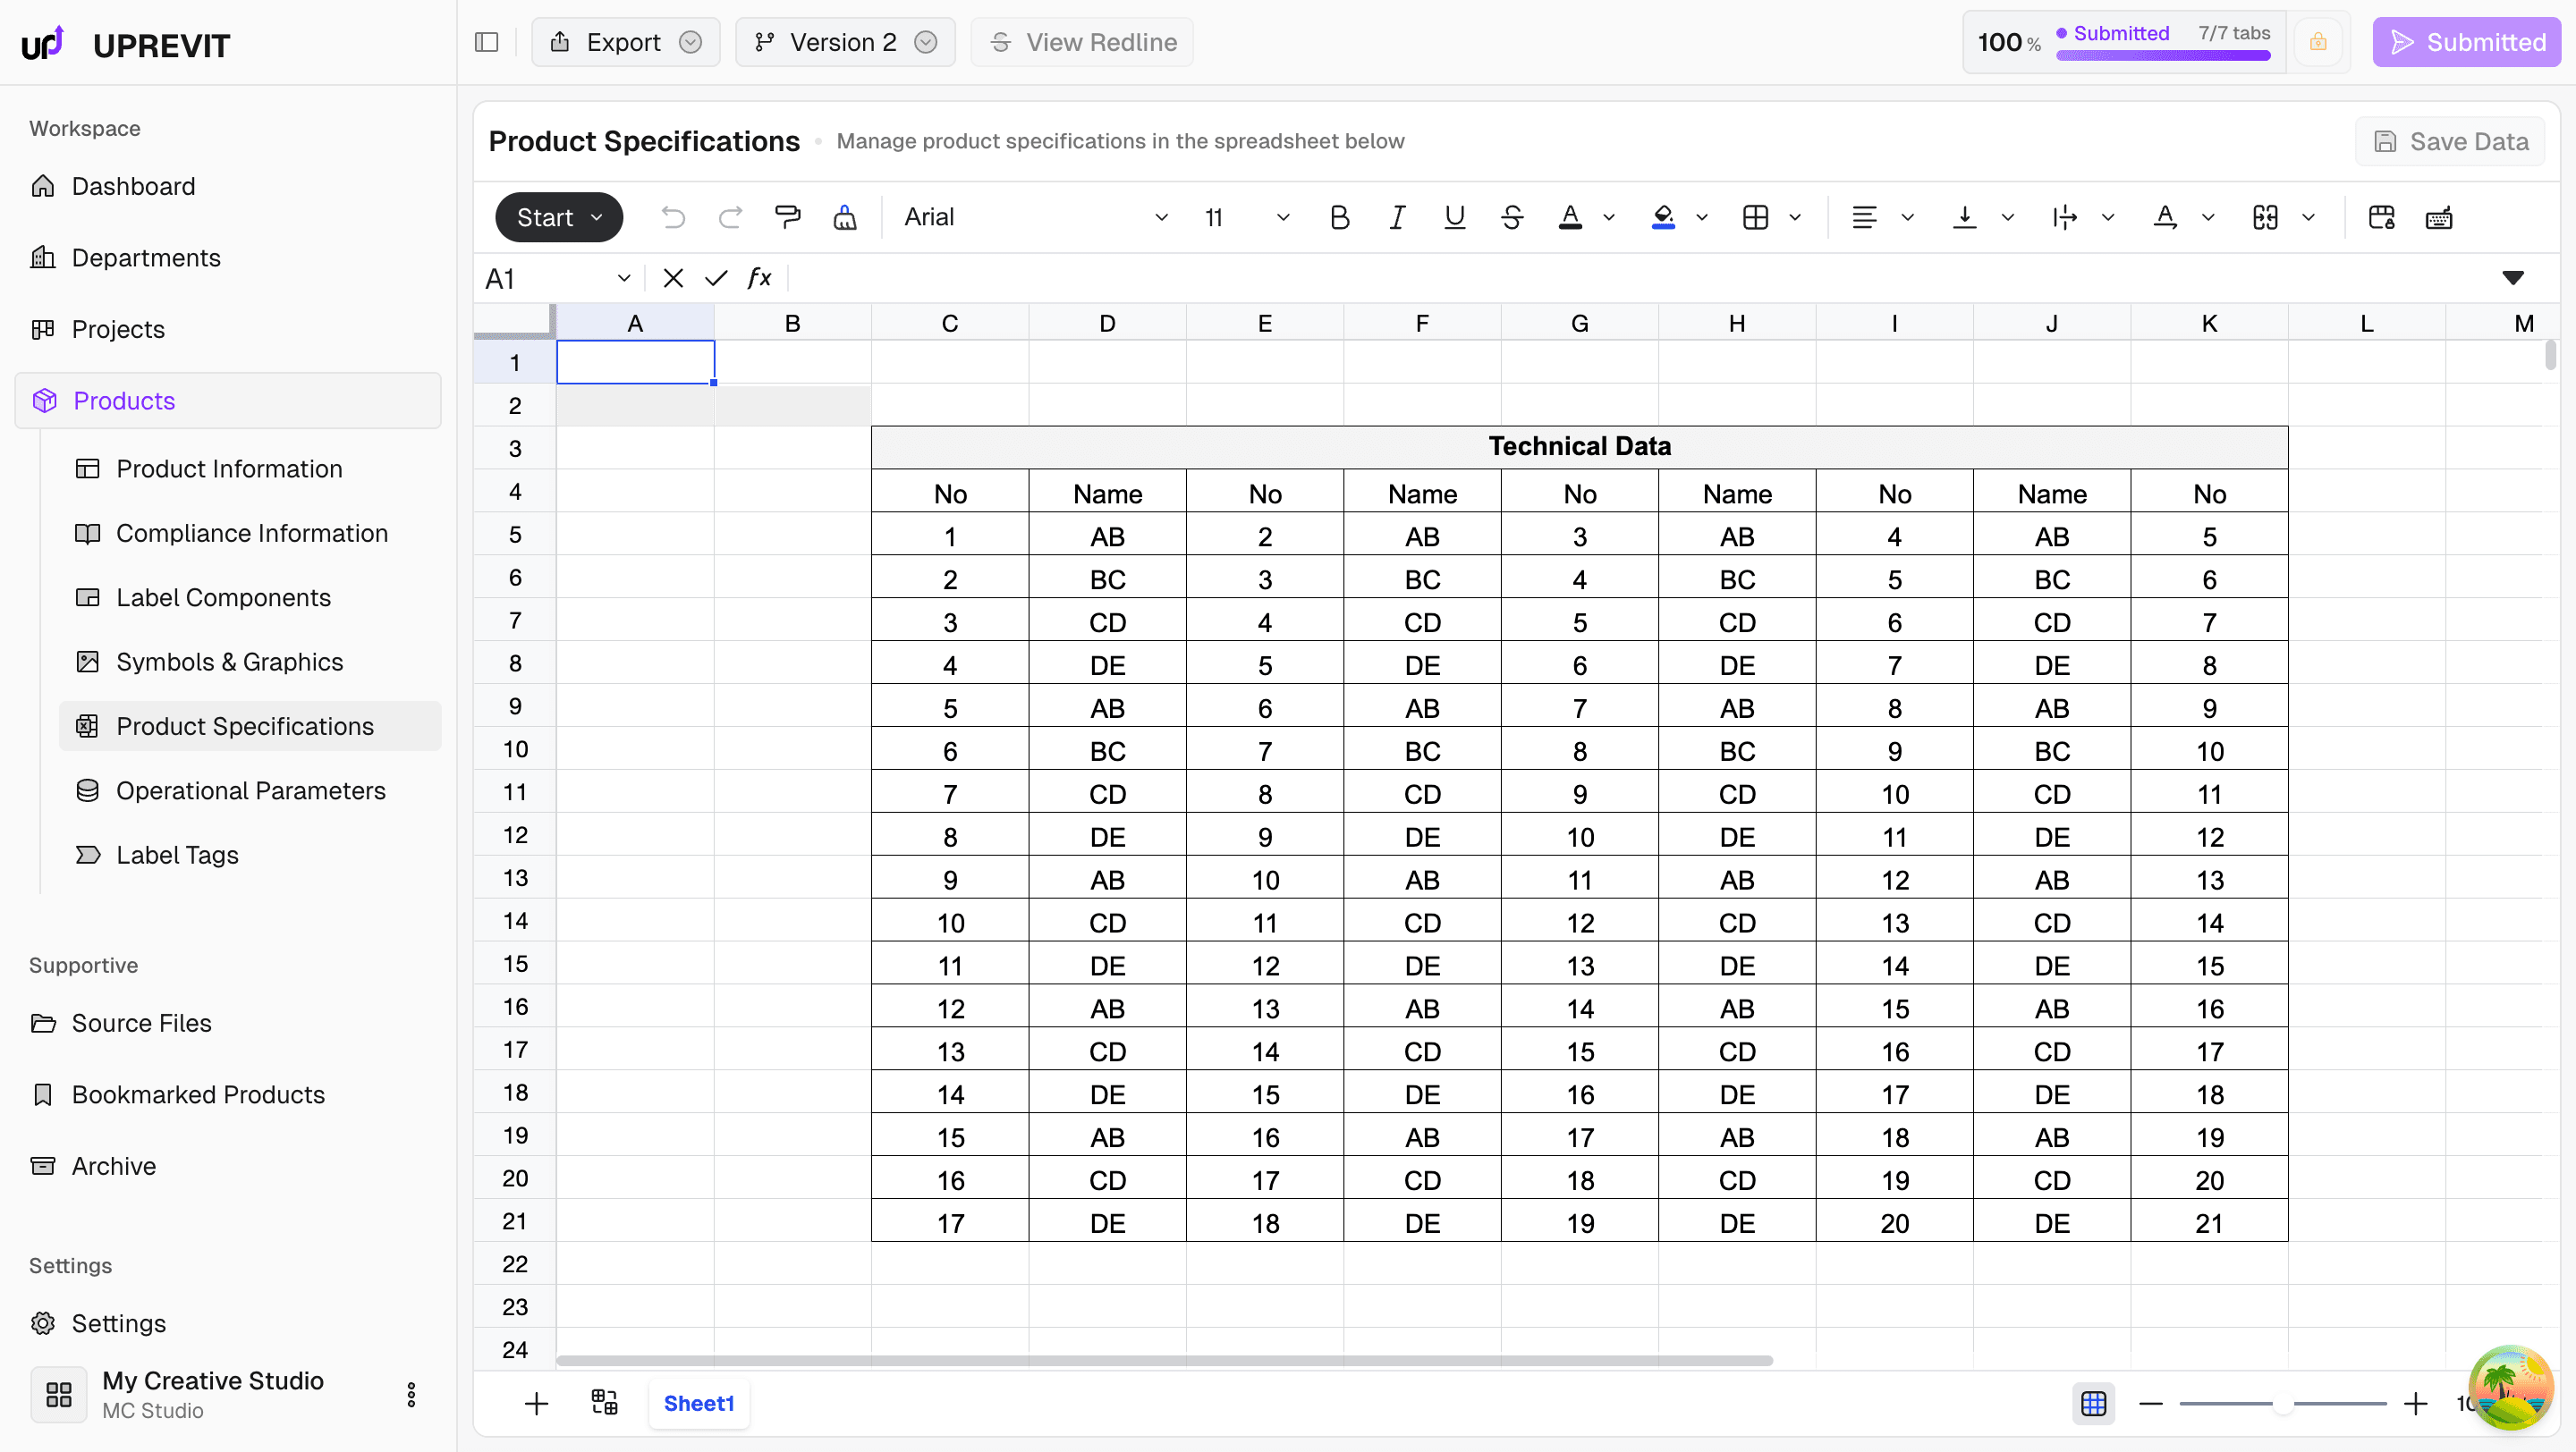Image resolution: width=2576 pixels, height=1452 pixels.
Task: Click the View Redline button
Action: pyautogui.click(x=1082, y=42)
